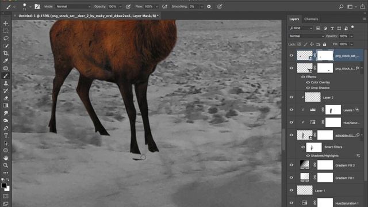Image resolution: width=368 pixels, height=207 pixels.
Task: Enable airbrush-style build-up icon
Action: [x=165, y=6]
